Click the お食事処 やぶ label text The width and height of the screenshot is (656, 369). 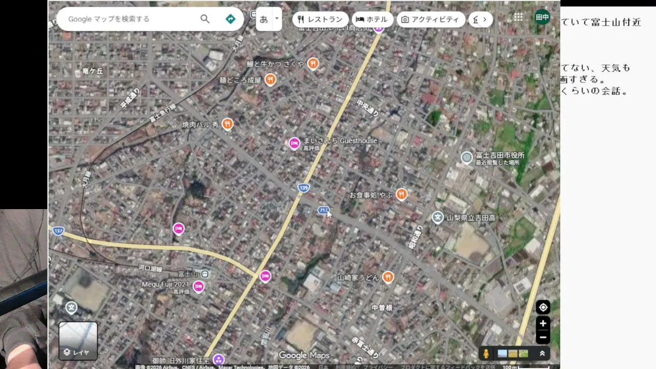[x=371, y=195]
